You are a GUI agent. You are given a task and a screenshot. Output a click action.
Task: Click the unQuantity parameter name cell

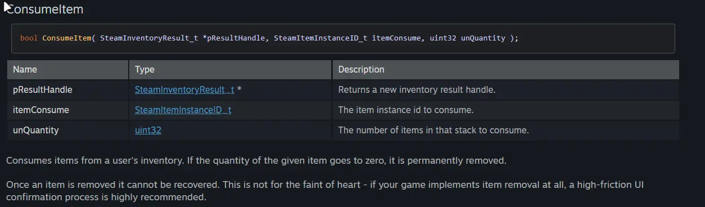tap(68, 130)
